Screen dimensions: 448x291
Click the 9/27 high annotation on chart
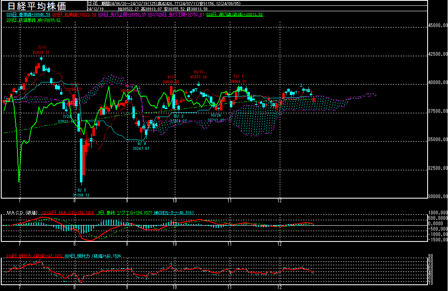[x=171, y=80]
